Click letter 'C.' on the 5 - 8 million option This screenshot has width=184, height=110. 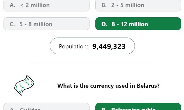click(12, 24)
